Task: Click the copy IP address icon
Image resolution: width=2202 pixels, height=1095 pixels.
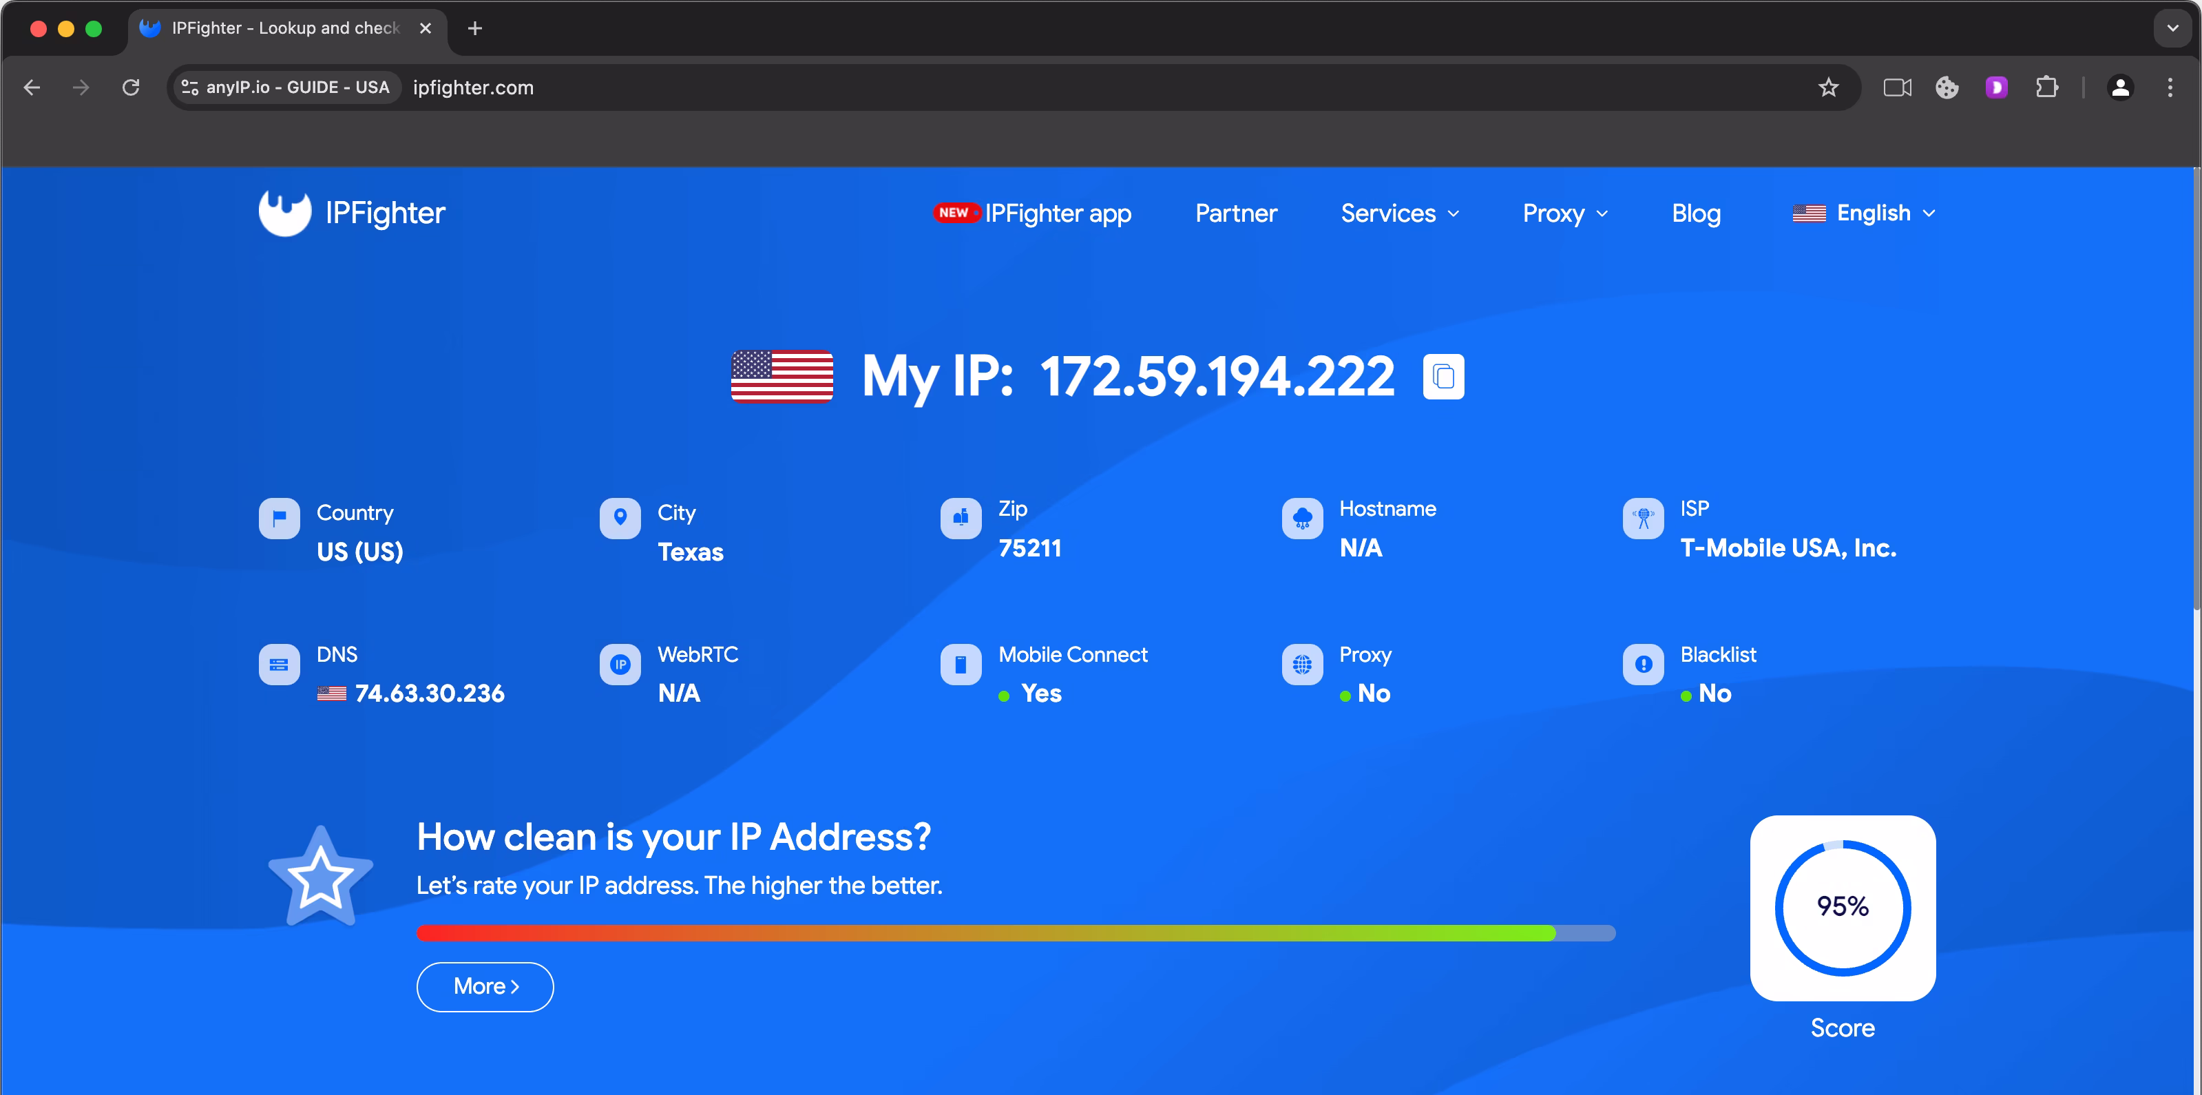Action: click(x=1443, y=376)
